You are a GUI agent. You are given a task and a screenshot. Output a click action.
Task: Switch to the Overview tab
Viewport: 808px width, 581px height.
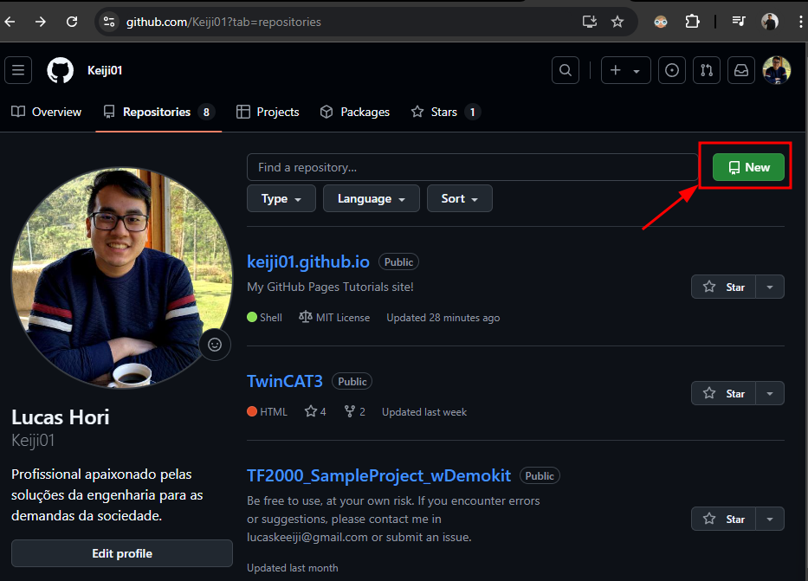tap(47, 112)
